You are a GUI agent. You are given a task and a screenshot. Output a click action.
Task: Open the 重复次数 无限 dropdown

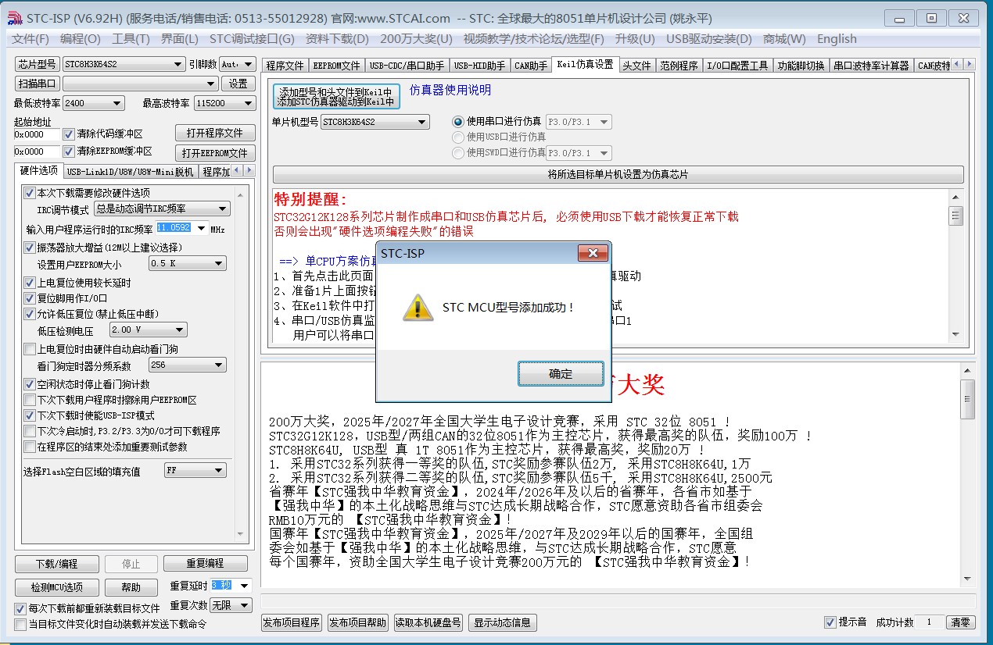tap(231, 605)
